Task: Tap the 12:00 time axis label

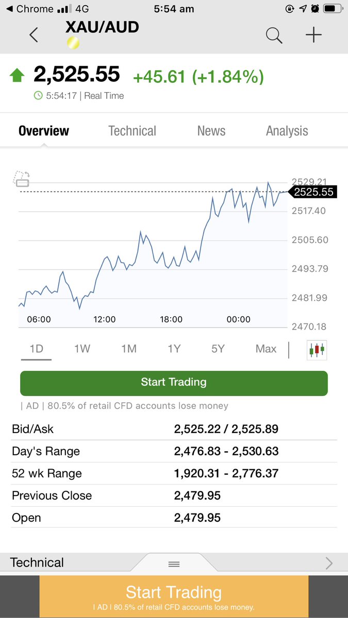Action: pos(104,319)
